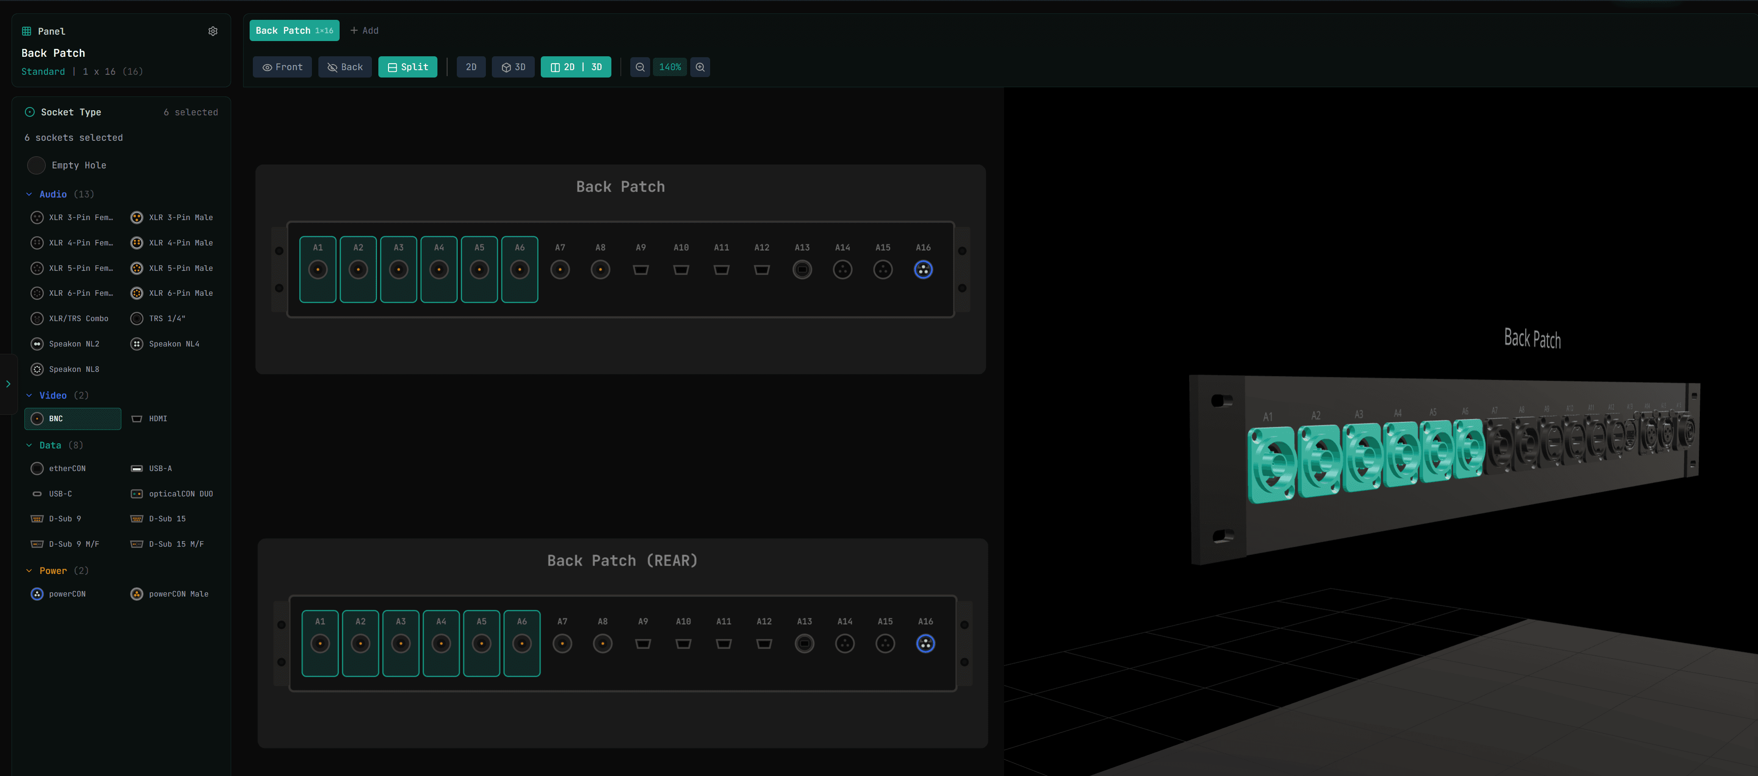Screen dimensions: 1758x776
Task: Select socket A1 on front panel
Action: (x=318, y=269)
